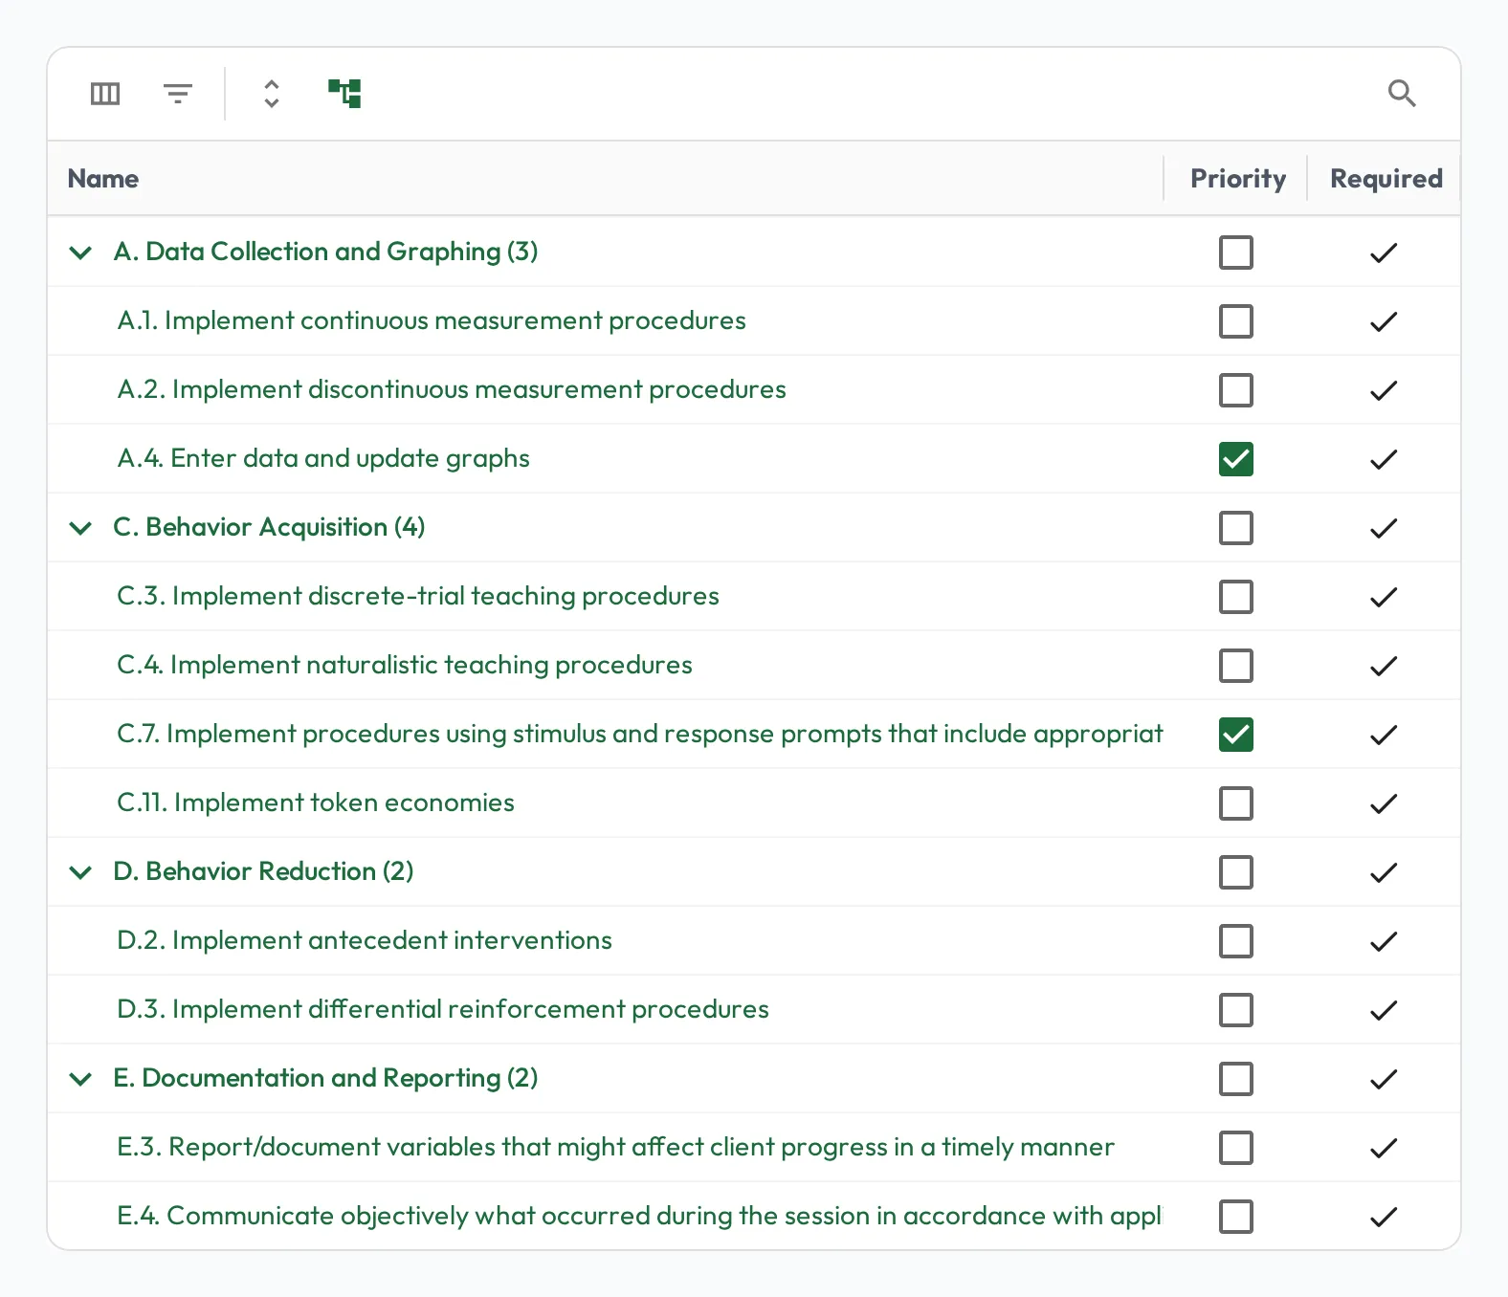Image resolution: width=1508 pixels, height=1297 pixels.
Task: Check Priority for E.4. Communicate objectively
Action: tap(1236, 1217)
